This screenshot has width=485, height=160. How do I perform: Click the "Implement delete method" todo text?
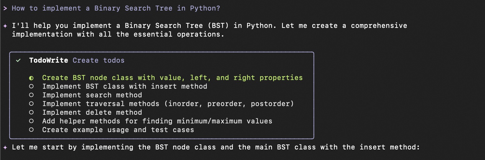coord(92,113)
